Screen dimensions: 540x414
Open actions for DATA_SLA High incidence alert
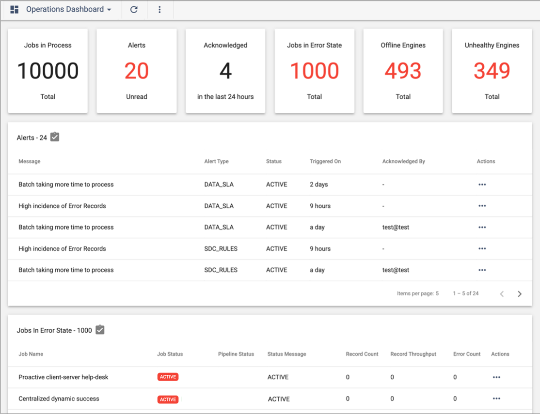coord(482,206)
